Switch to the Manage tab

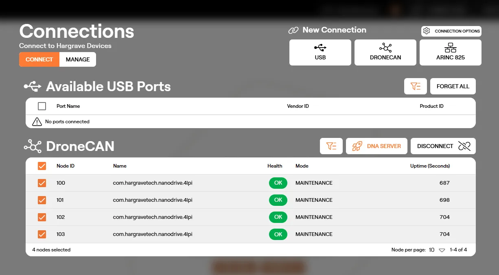pos(78,59)
